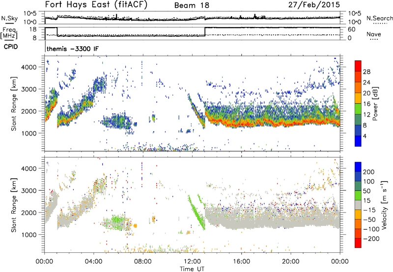Click the '12:00' time tick label

192,262
